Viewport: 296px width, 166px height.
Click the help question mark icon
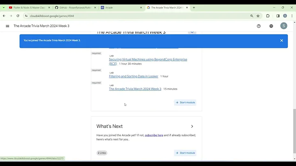coord(259,26)
